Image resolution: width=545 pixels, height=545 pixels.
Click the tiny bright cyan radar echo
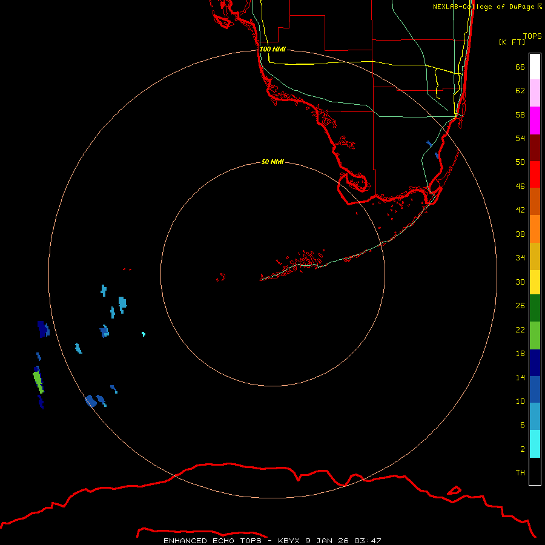coord(144,334)
